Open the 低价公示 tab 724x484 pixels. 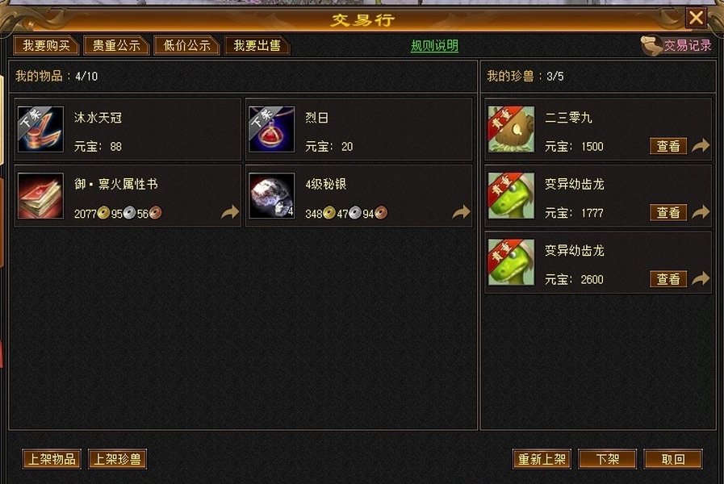[x=186, y=45]
